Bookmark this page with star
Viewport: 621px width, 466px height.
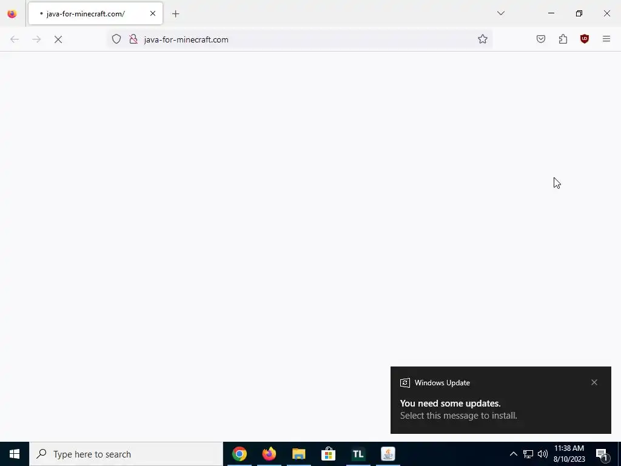482,39
